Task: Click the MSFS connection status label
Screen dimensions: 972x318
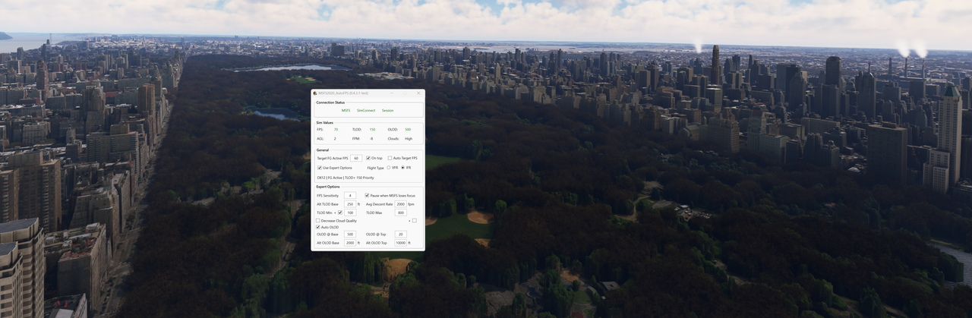Action: pos(346,110)
